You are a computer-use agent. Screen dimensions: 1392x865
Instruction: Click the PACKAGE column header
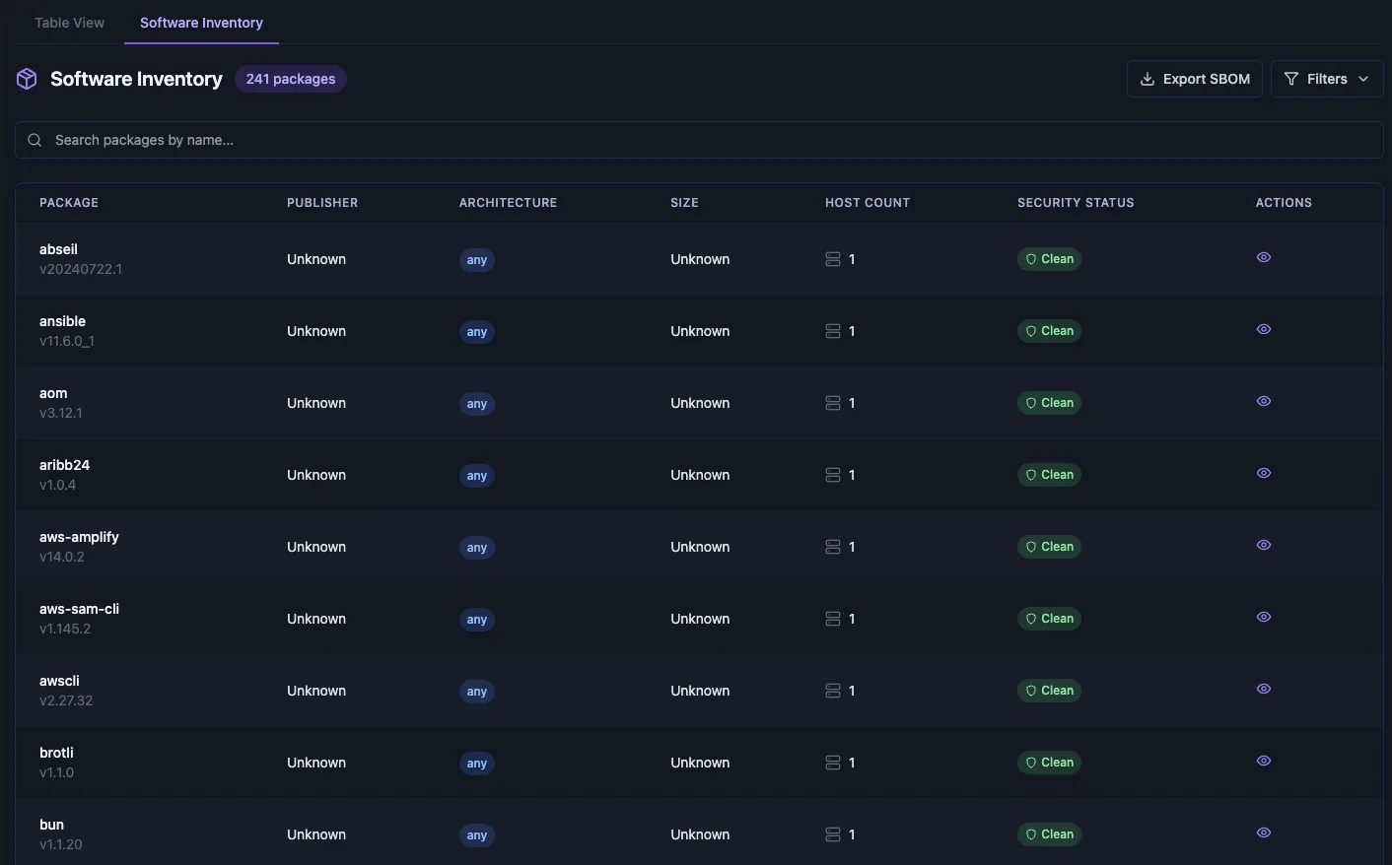click(69, 203)
